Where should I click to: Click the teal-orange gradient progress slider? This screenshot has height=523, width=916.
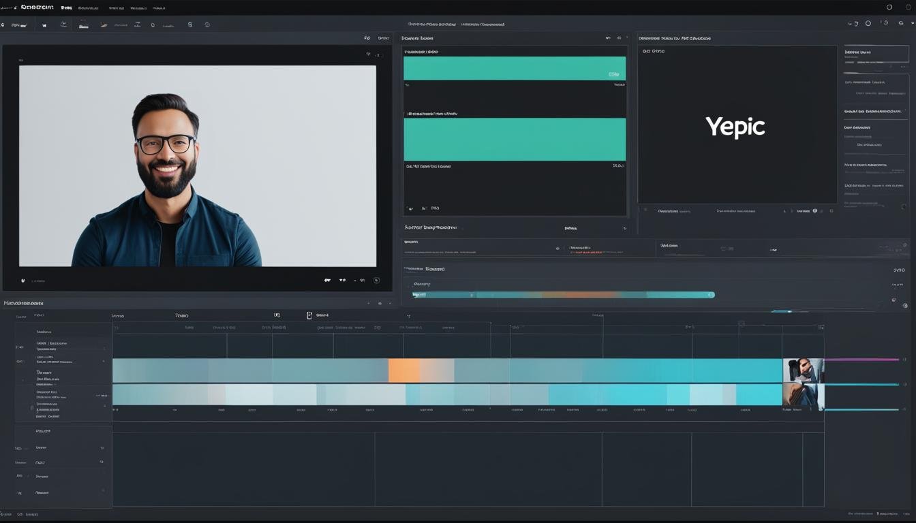coord(562,295)
